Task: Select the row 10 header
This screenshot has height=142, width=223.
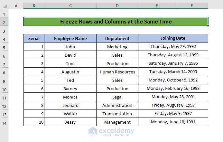Action: [4, 89]
